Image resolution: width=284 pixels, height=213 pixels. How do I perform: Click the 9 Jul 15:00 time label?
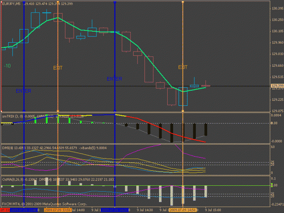213,210
